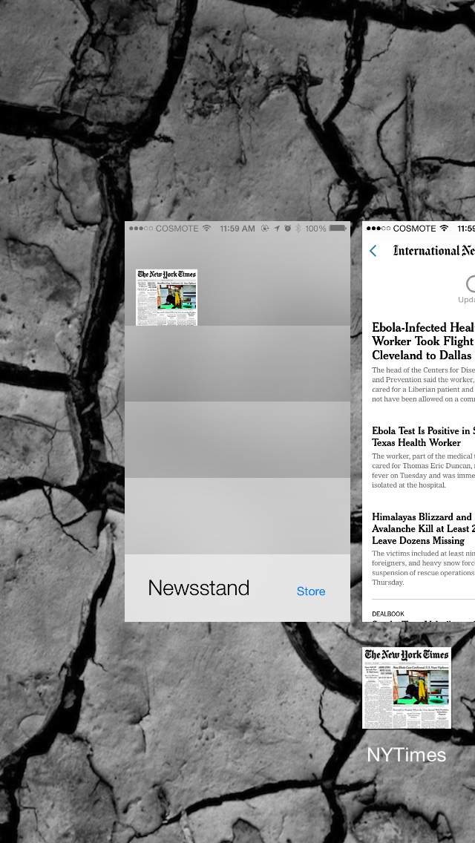Tap the NYTimes app icon below the card
475x843 pixels.
tap(407, 688)
